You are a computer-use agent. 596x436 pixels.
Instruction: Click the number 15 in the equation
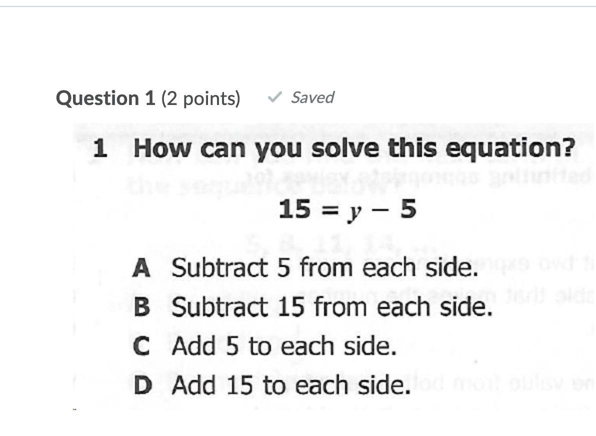[294, 209]
